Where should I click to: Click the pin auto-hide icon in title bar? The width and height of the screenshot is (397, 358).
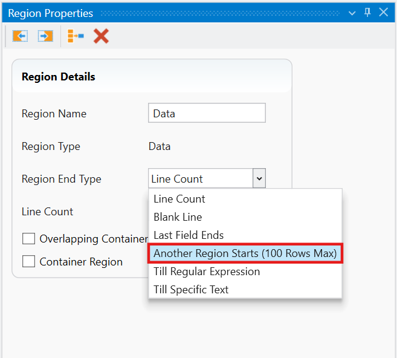click(x=367, y=13)
